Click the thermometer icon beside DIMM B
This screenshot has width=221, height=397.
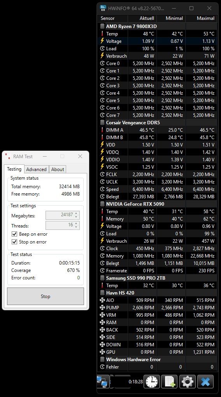point(102,137)
